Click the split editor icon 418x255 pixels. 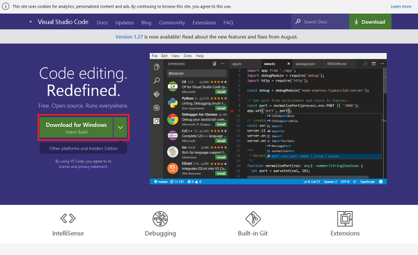coord(373,64)
